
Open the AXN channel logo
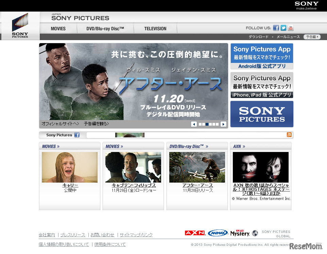[x=195, y=233]
